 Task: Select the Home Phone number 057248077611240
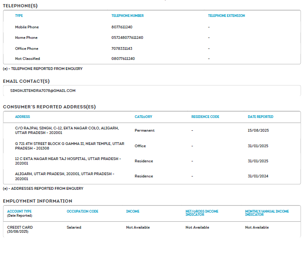click(x=127, y=37)
